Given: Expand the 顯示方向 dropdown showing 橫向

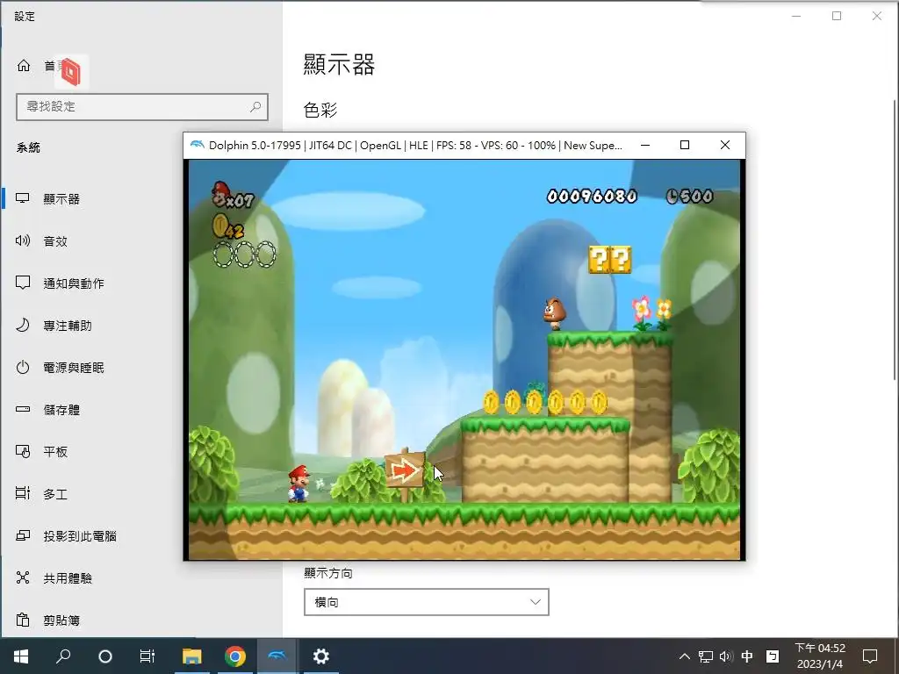Looking at the screenshot, I should pos(426,602).
